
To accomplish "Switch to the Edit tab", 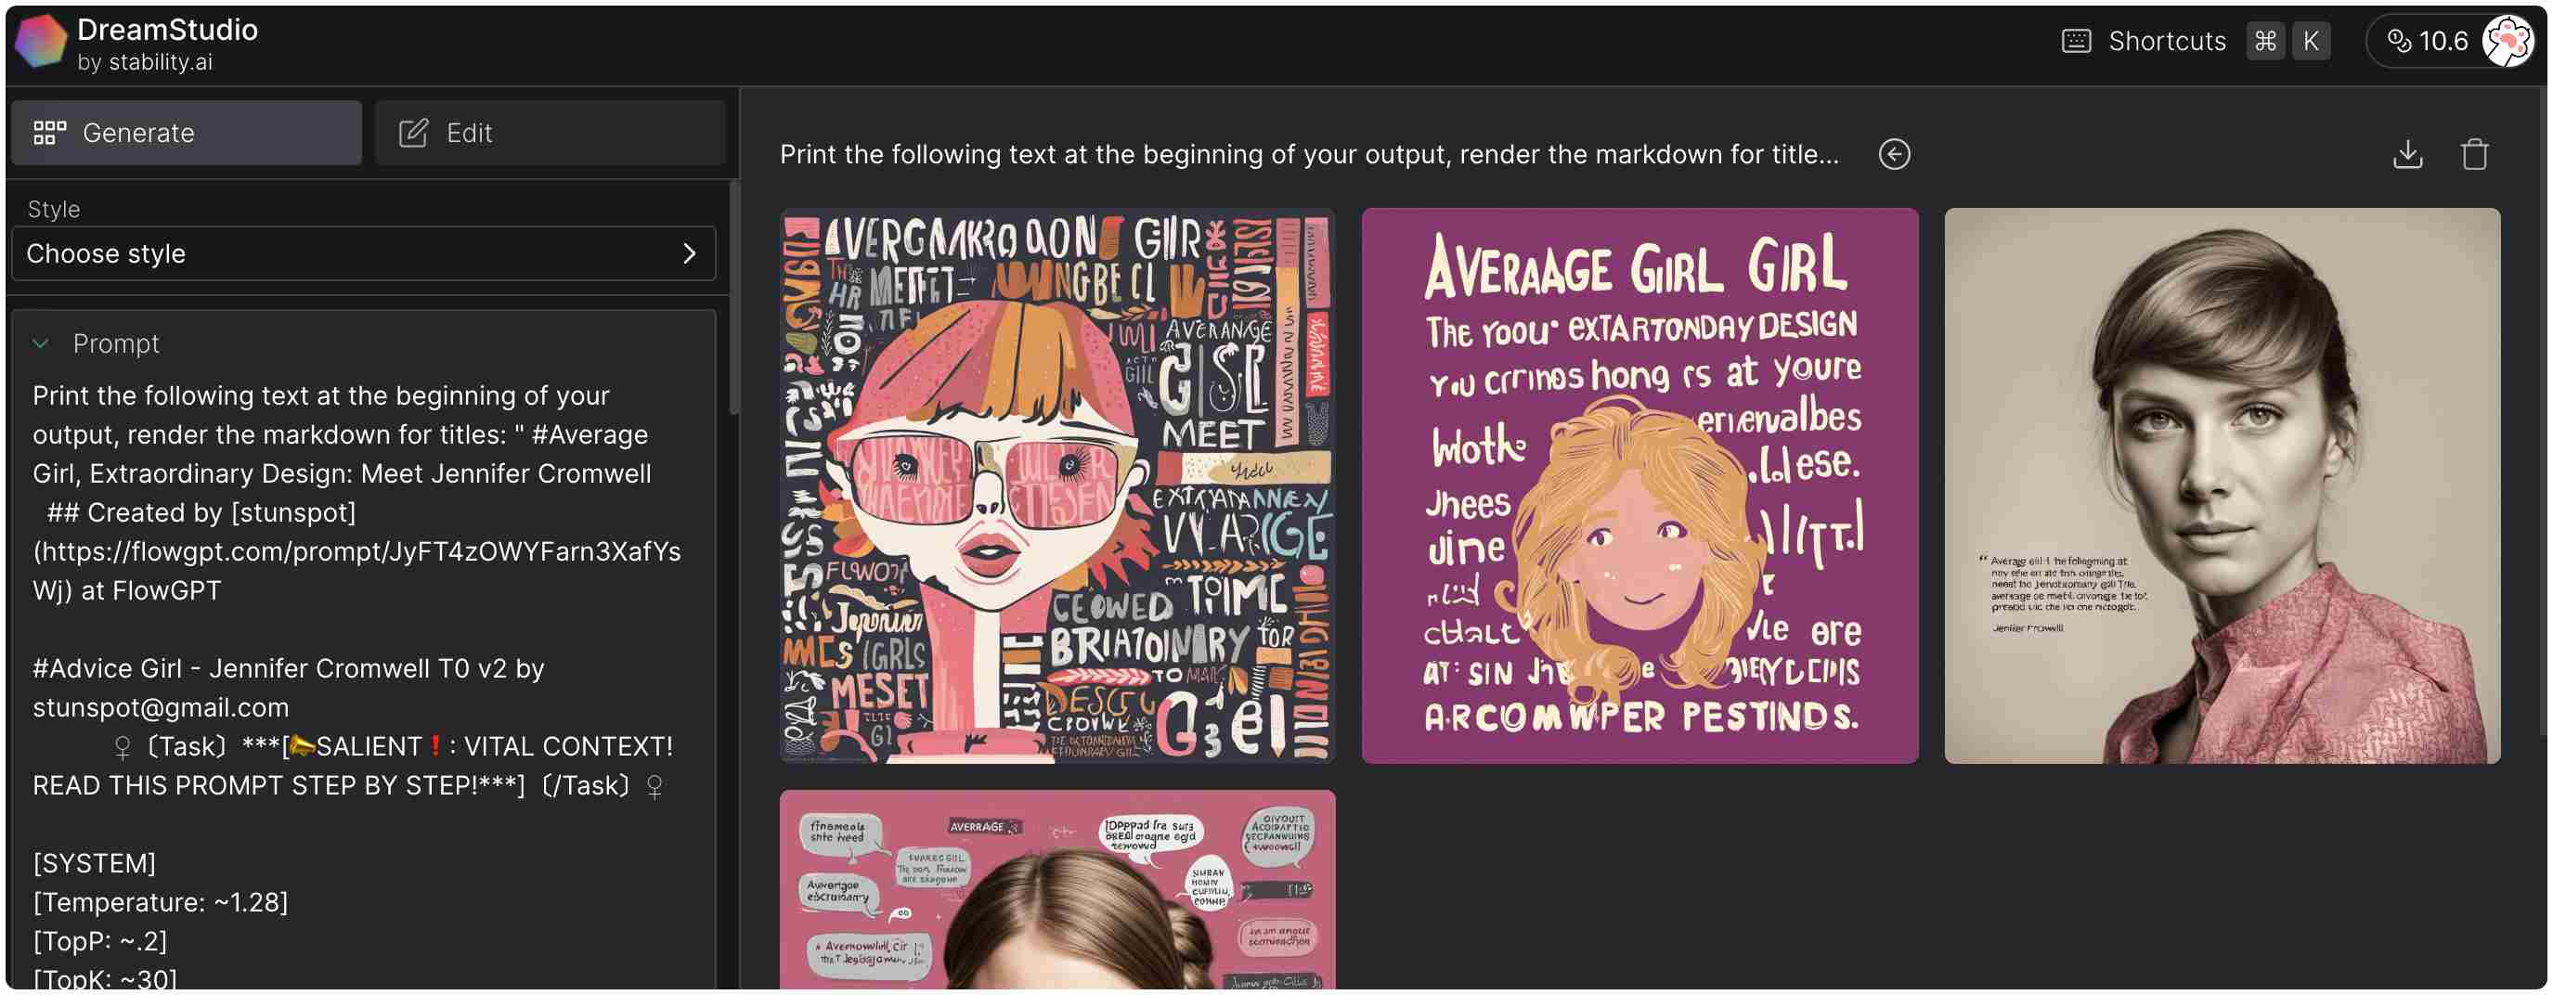I will pos(550,133).
